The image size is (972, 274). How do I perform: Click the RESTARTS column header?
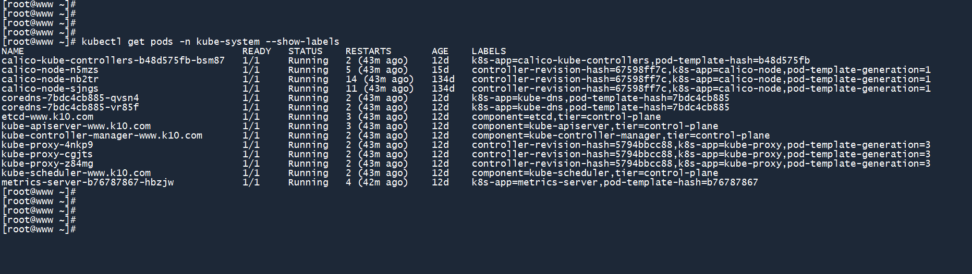click(368, 51)
